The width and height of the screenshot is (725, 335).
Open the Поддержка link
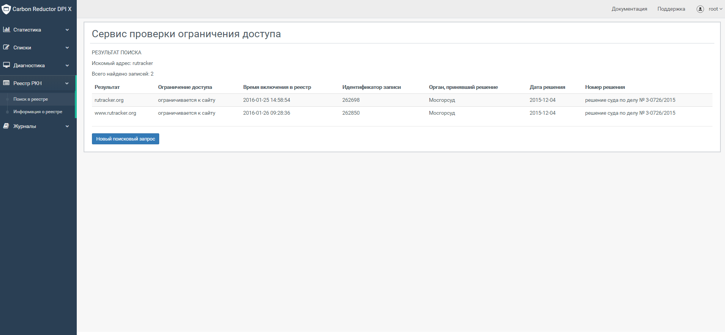(x=671, y=9)
